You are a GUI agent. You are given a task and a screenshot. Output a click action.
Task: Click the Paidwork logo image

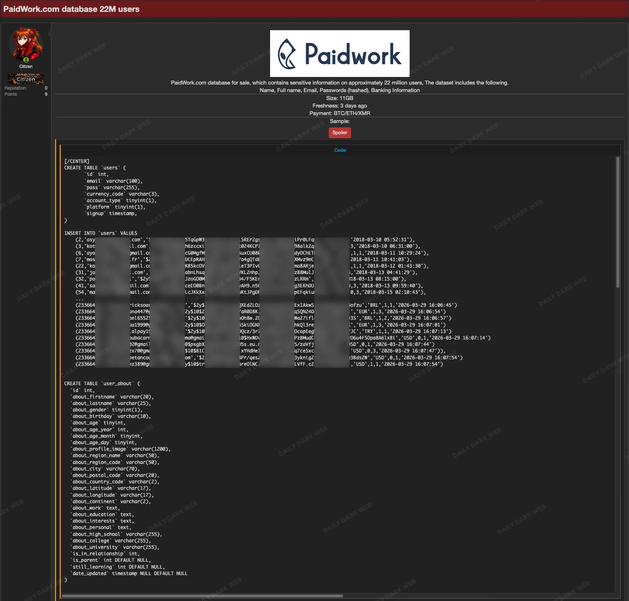point(339,54)
